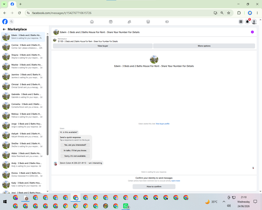Viewport: 262px width, 210px height.
Task: Click the listing thumbnail in the centre of chat
Action: [x=154, y=59]
